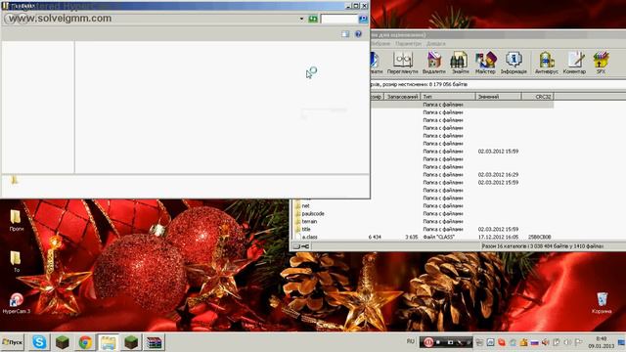
Task: Click the Інформація (Info) icon in WinRAR
Action: (x=514, y=63)
